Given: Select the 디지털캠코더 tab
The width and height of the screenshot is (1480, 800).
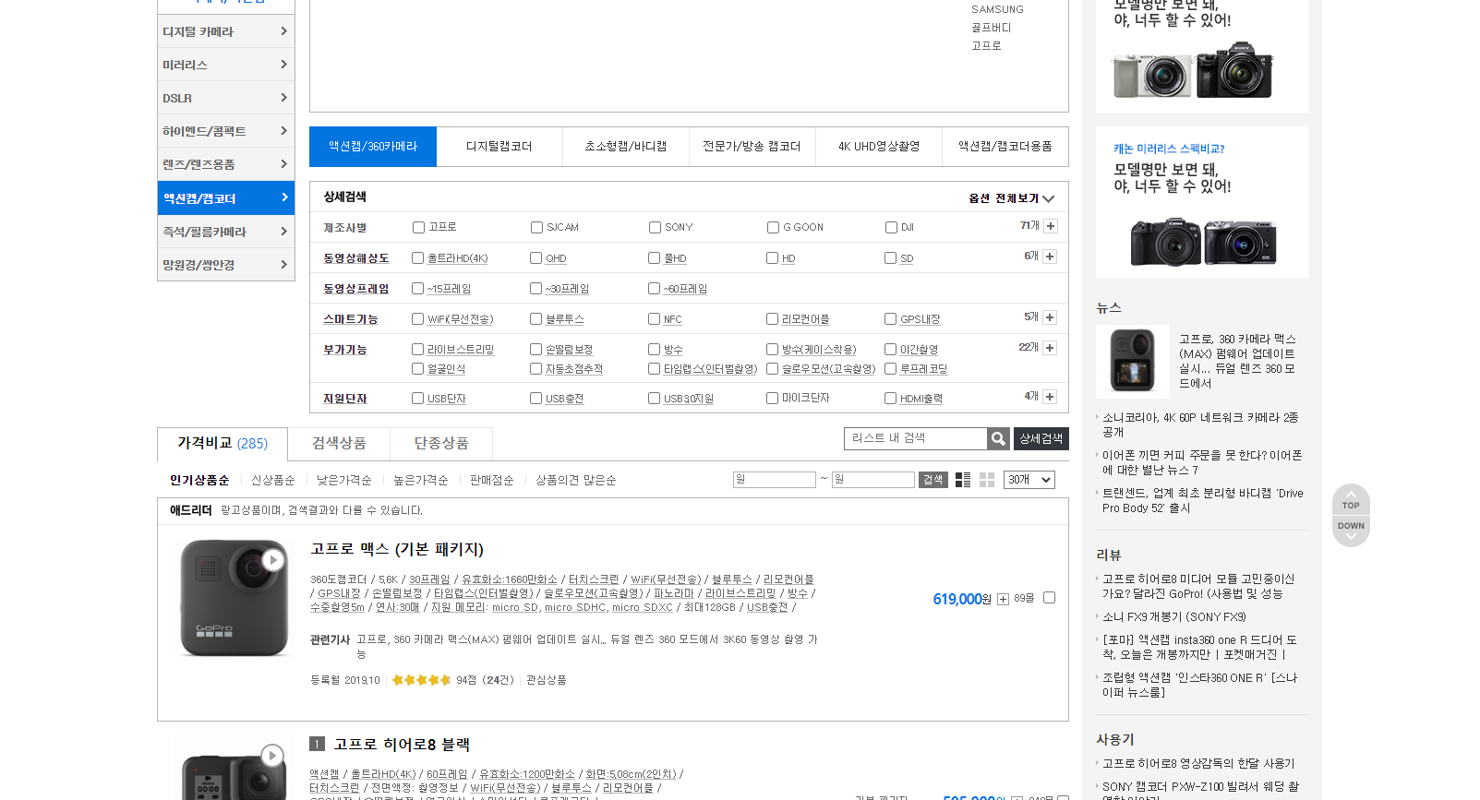Looking at the screenshot, I should [499, 147].
